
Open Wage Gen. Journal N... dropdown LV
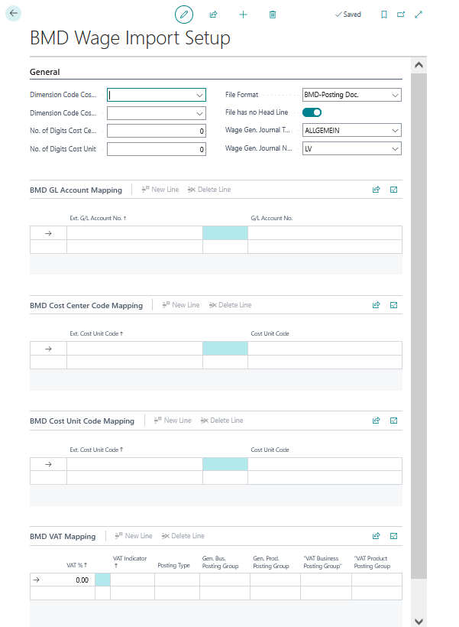pyautogui.click(x=395, y=149)
